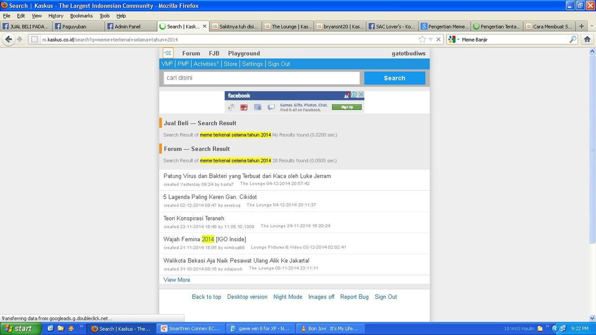Switch to the Sakitnya tuh disi... tab
The width and height of the screenshot is (596, 335).
235,27
